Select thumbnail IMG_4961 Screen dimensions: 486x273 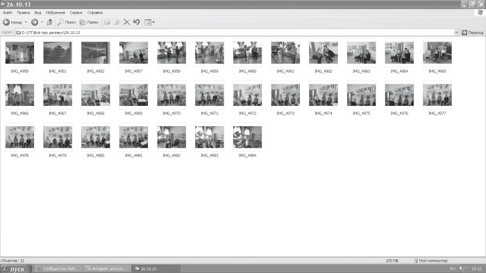click(x=285, y=53)
